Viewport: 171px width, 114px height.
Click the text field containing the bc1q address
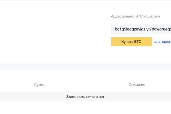tap(141, 29)
